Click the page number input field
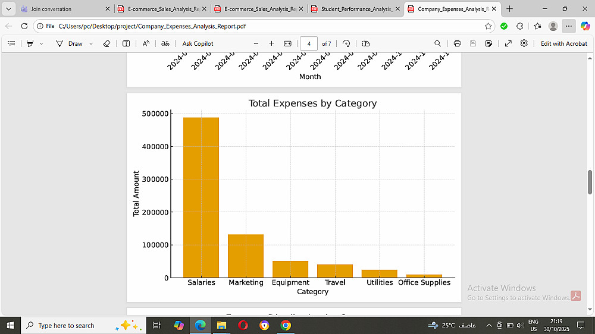The width and height of the screenshot is (595, 334). pos(308,43)
